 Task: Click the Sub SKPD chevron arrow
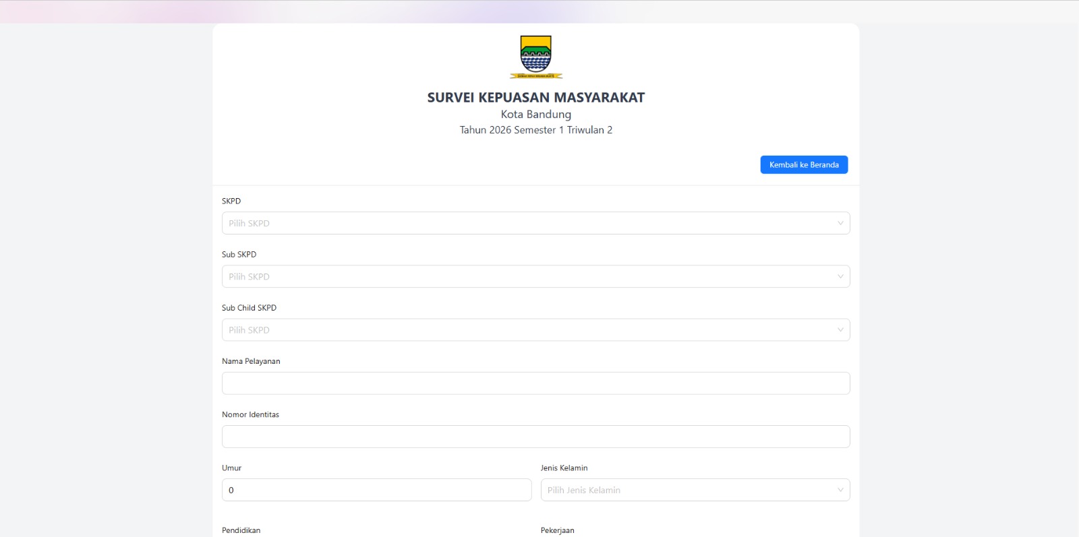click(x=840, y=276)
